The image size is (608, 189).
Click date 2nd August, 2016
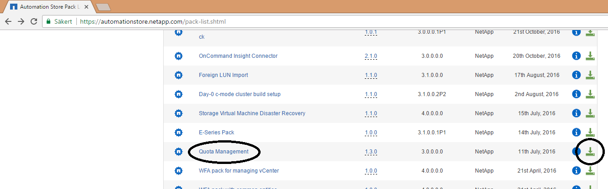click(537, 94)
